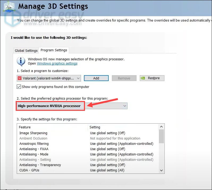Viewport: 212px width, 190px height.
Task: Click the Restore button
Action: pyautogui.click(x=152, y=78)
